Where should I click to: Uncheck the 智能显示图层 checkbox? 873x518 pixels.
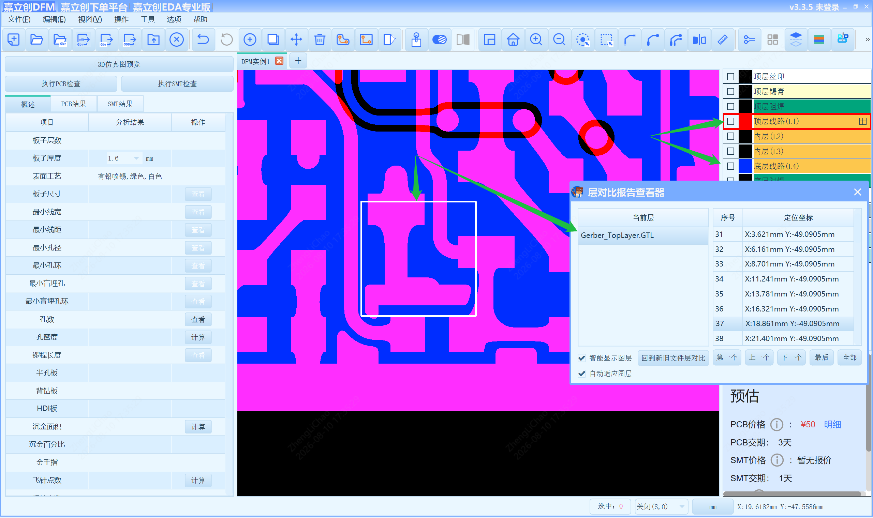[582, 358]
